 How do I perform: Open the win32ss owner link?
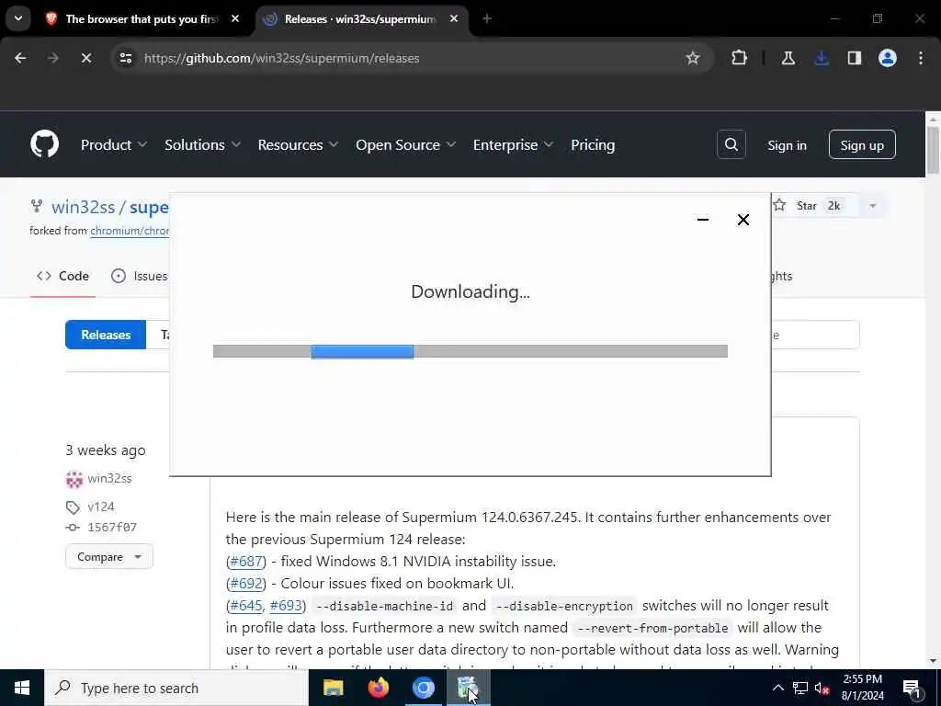(83, 207)
